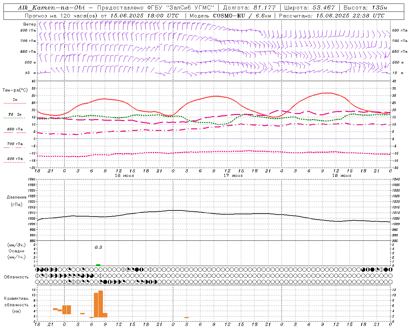Click the (мм/3ч.) precipitation unit label
Viewport: 409px width, 327px height.
click(17, 245)
